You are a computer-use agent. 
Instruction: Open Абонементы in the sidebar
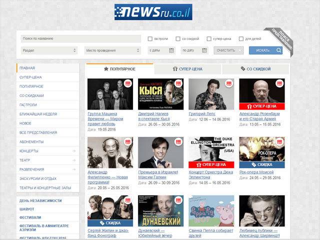48,141
